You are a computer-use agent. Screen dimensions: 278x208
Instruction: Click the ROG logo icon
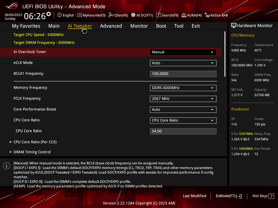12,6
